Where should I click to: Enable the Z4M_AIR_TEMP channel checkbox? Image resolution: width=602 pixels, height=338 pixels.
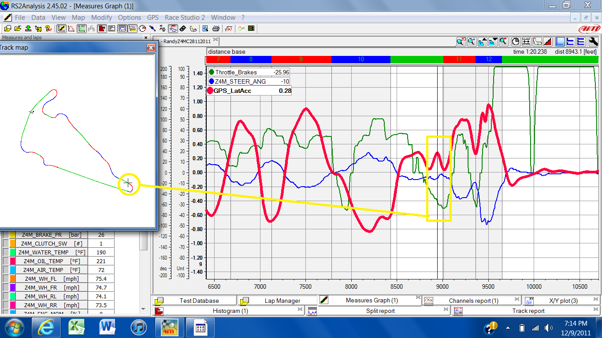[6, 270]
